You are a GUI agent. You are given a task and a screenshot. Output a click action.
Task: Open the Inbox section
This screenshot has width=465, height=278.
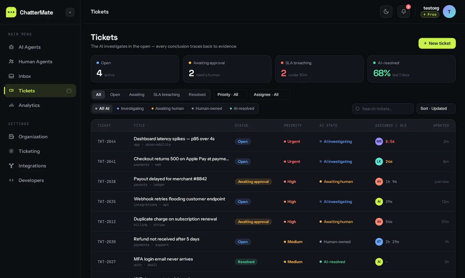(40, 76)
